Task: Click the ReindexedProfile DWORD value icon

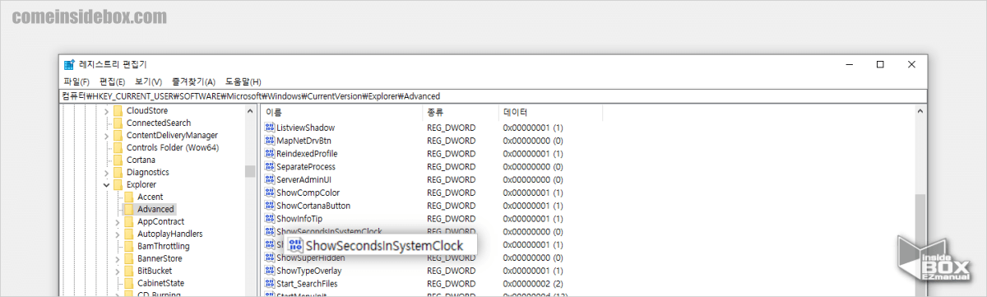Action: point(270,154)
